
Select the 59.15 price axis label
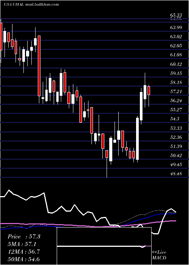coord(176,73)
